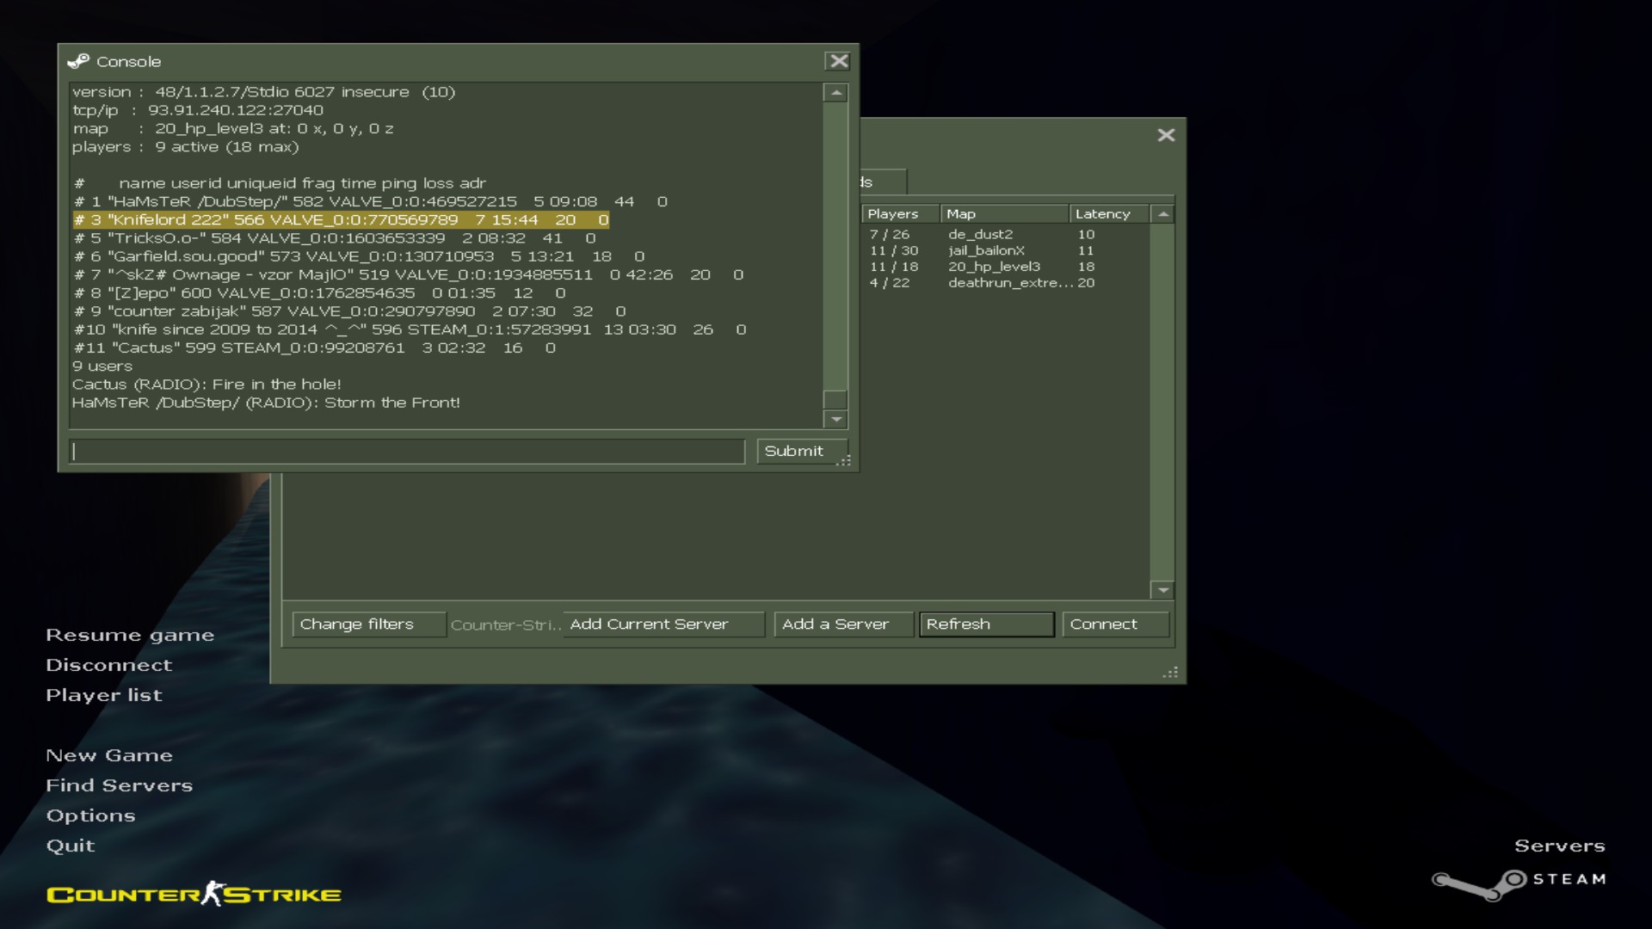Sort servers by Latency column
The image size is (1652, 929).
tap(1109, 214)
